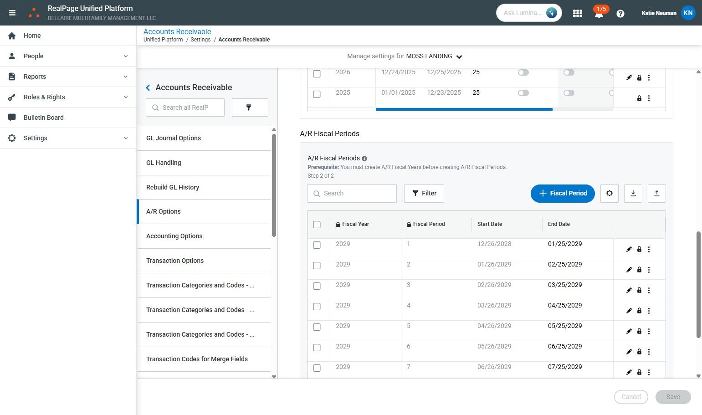
Task: Open the apps grid launcher
Action: click(x=578, y=13)
